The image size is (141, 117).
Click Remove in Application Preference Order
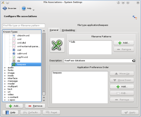coord(122,100)
